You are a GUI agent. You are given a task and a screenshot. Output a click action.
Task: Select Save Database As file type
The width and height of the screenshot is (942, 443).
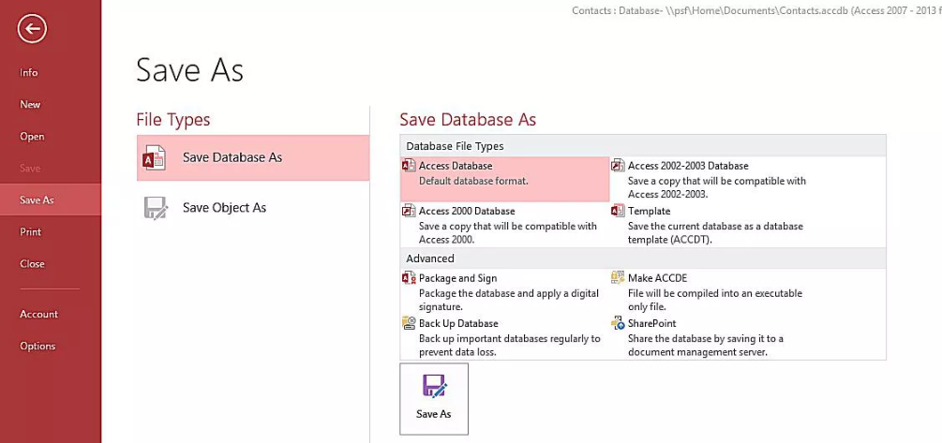pyautogui.click(x=253, y=158)
